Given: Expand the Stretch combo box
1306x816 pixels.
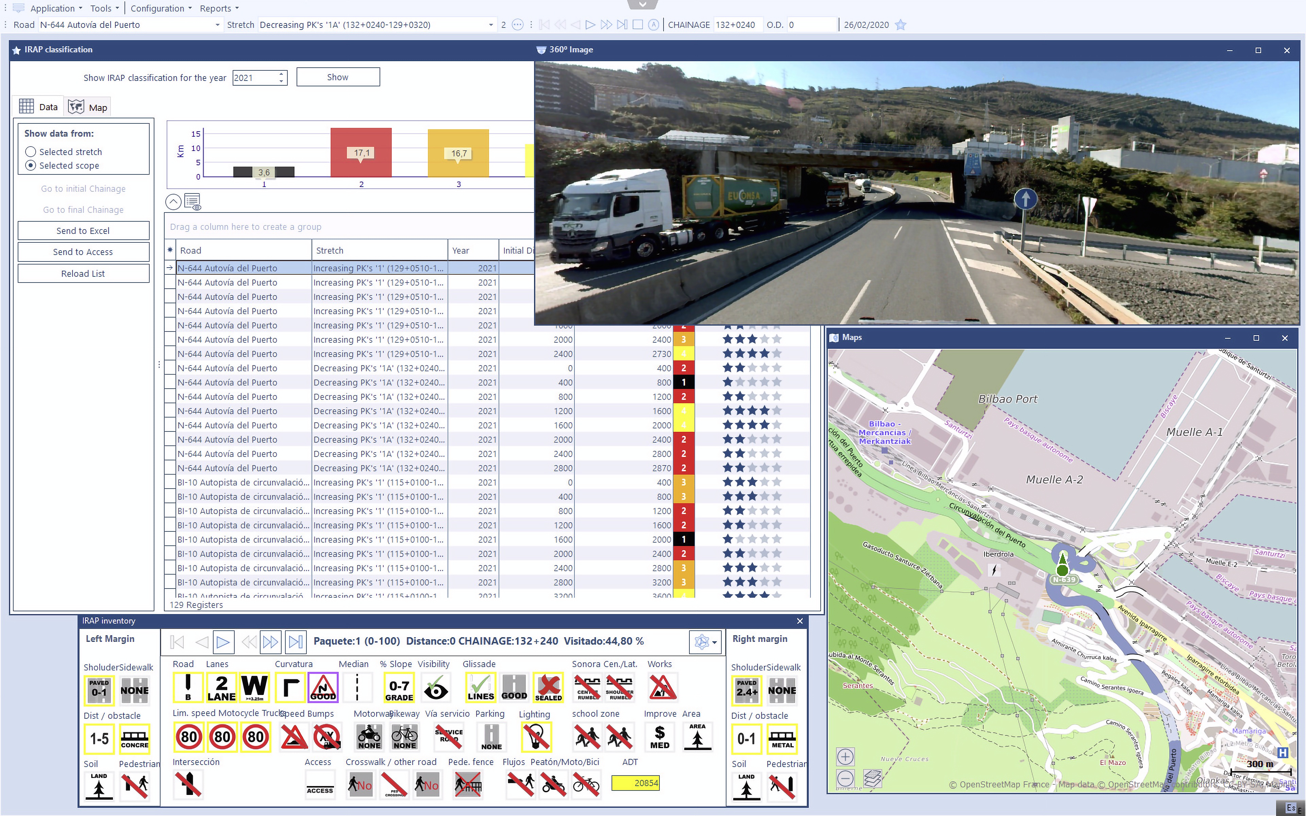Looking at the screenshot, I should (490, 25).
